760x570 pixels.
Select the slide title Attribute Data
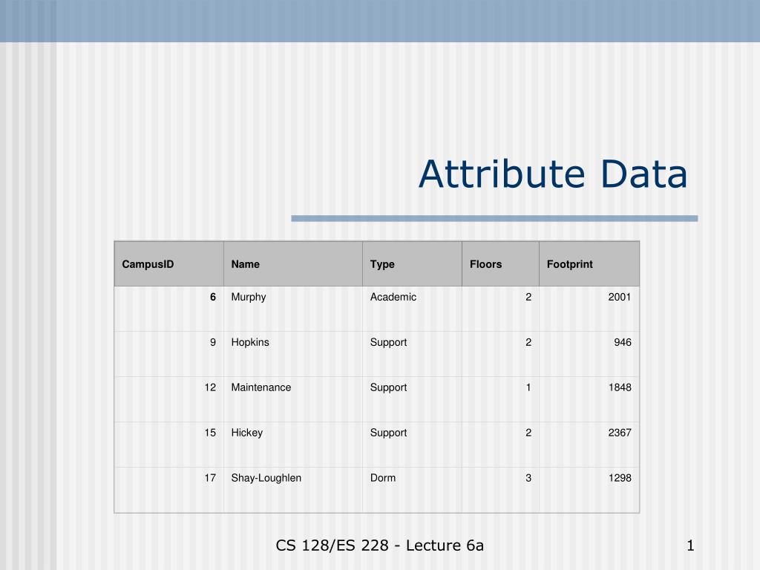pyautogui.click(x=554, y=174)
